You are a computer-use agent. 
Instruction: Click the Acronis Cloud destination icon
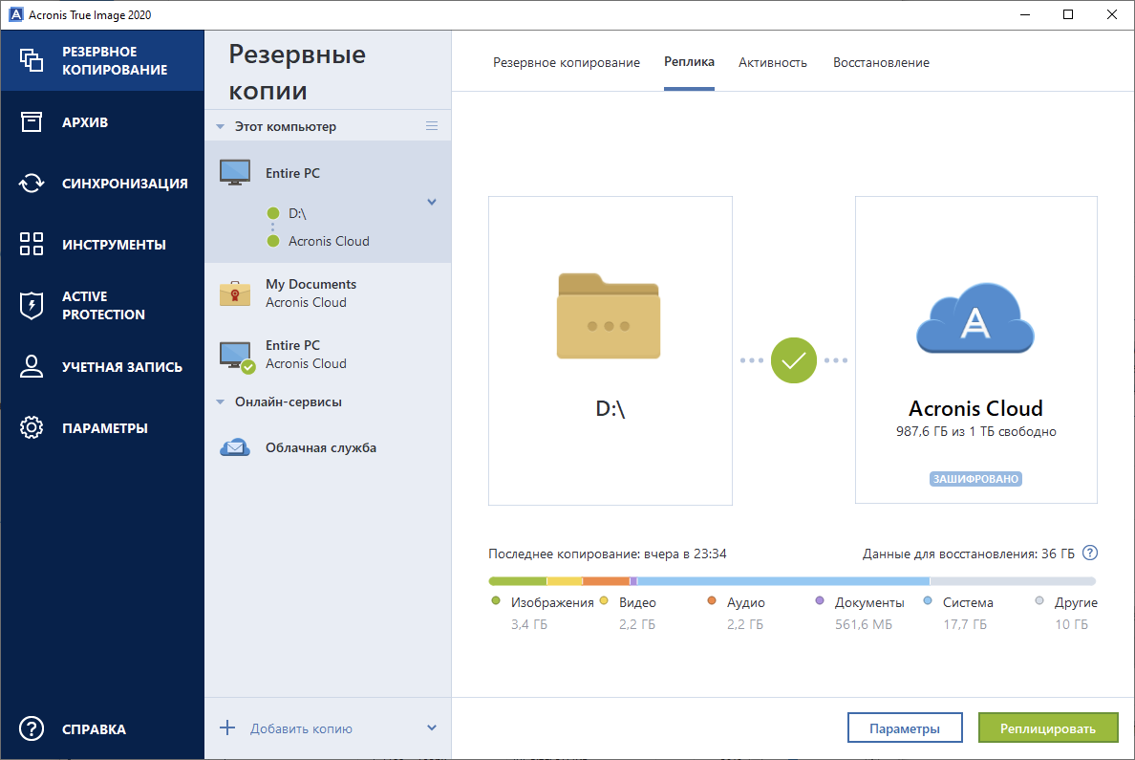975,318
